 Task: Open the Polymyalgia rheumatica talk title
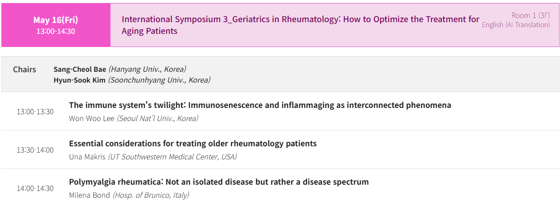pyautogui.click(x=219, y=182)
